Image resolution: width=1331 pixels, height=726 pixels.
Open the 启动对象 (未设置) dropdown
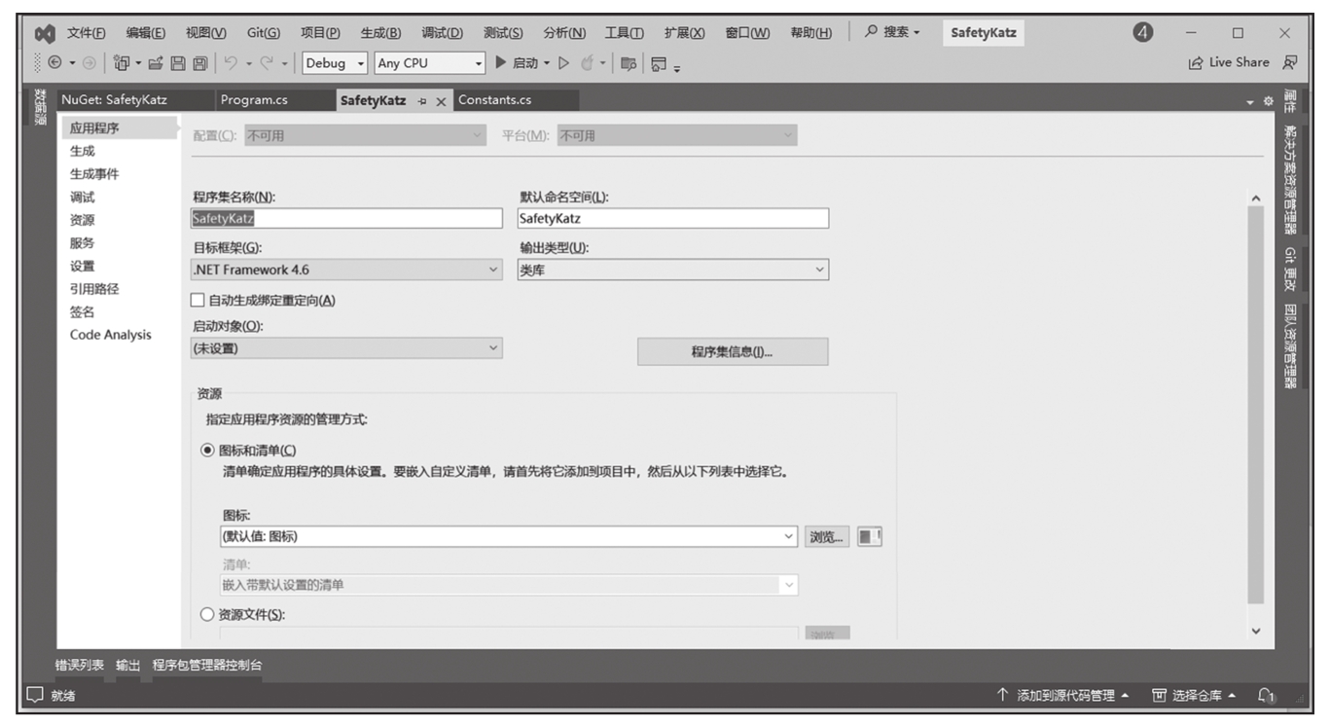click(346, 347)
